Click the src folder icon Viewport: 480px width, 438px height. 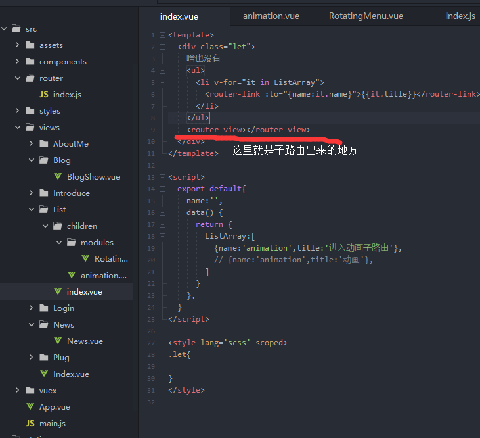point(16,28)
